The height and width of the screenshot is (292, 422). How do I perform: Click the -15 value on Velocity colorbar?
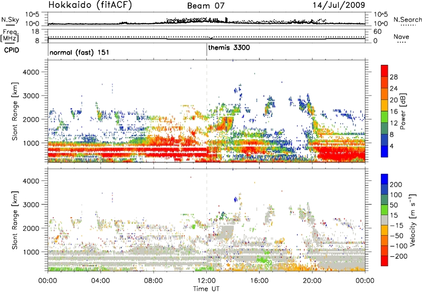point(397,225)
